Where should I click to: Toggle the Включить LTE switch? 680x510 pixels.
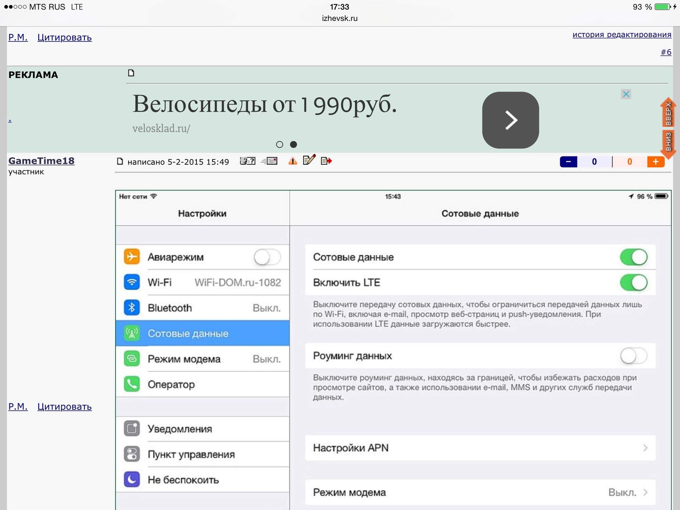tap(634, 283)
